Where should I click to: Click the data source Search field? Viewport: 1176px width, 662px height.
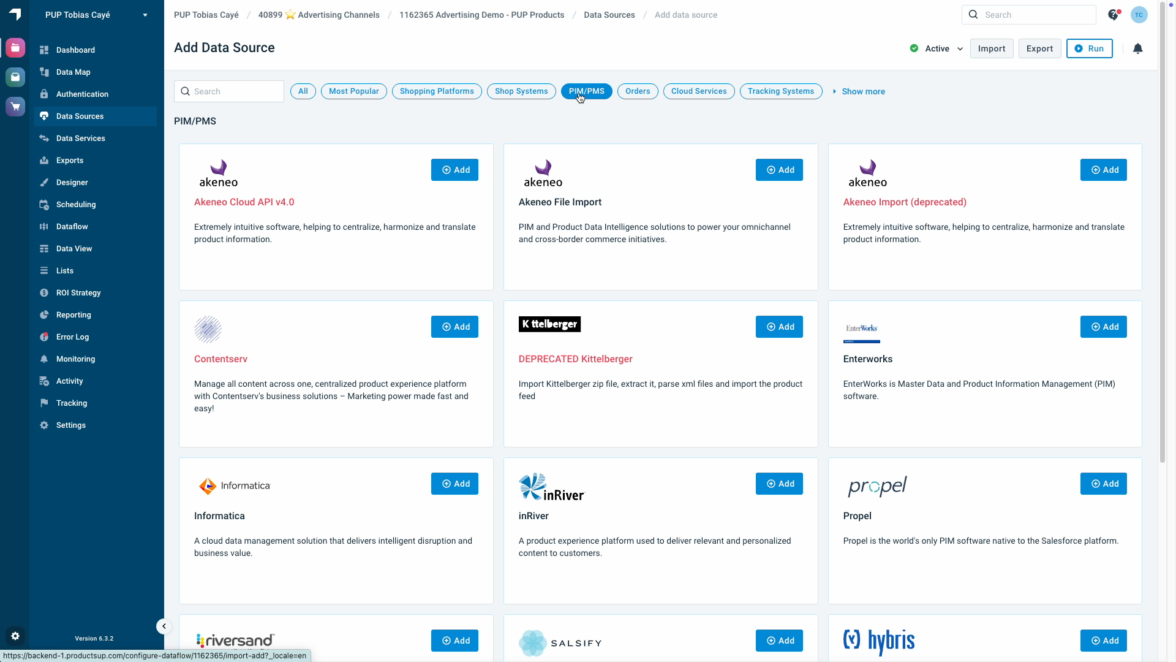pyautogui.click(x=229, y=91)
